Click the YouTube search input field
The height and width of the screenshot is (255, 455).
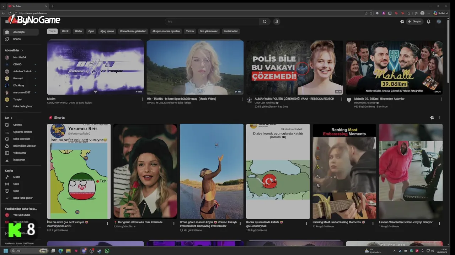click(212, 22)
